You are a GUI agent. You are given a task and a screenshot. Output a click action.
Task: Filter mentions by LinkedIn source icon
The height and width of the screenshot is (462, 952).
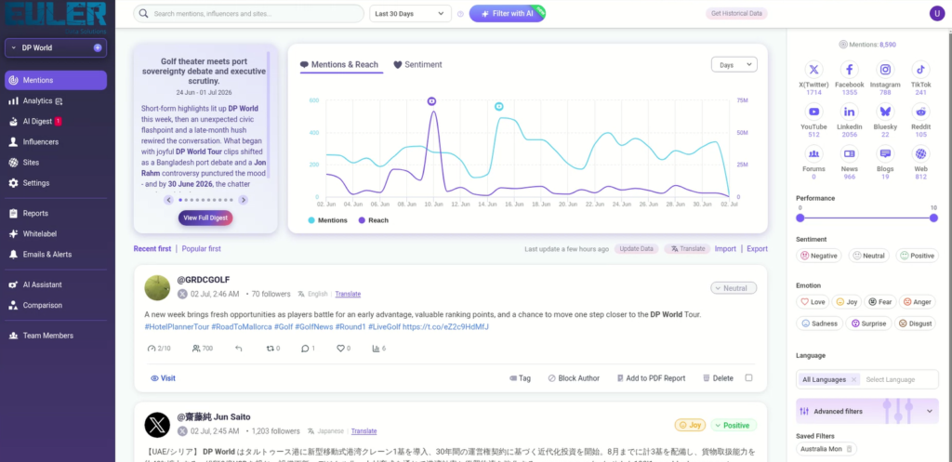pos(850,112)
